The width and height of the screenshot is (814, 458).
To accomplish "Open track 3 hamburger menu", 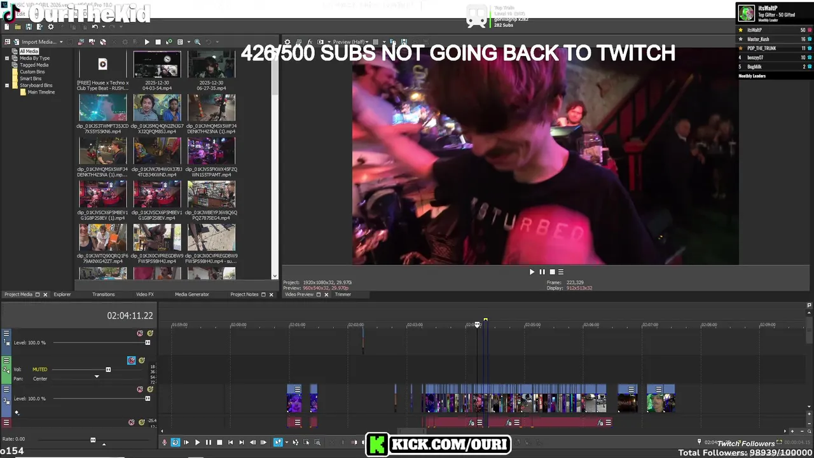I will coord(6,389).
